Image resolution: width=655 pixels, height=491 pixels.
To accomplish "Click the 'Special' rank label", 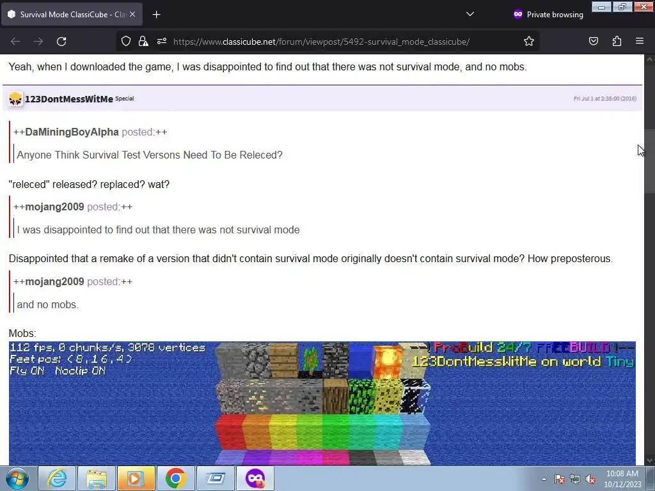I will 125,98.
